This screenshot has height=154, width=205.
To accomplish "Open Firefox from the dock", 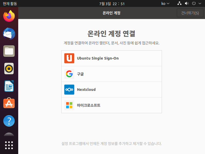I will (9, 16).
